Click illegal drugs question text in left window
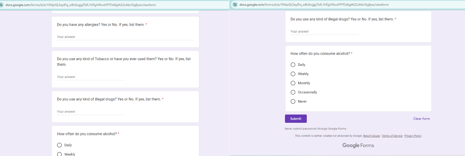465x156 pixels. coord(109,99)
